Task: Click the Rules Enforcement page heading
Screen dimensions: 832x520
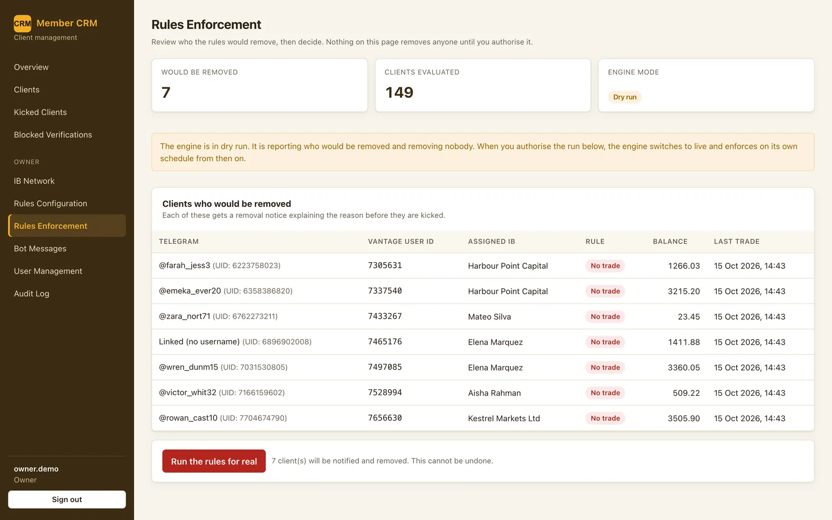Action: coord(206,24)
